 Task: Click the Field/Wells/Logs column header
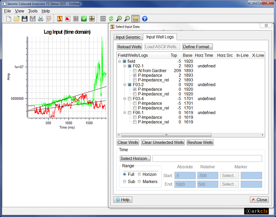click(143, 55)
